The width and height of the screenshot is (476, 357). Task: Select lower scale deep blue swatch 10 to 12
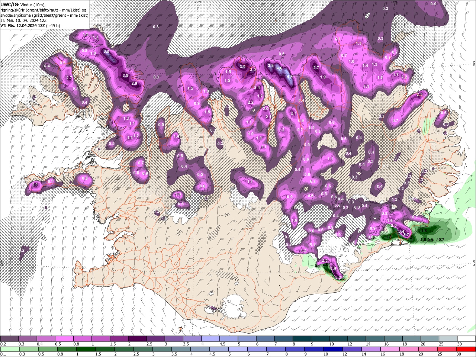[x=332, y=349]
